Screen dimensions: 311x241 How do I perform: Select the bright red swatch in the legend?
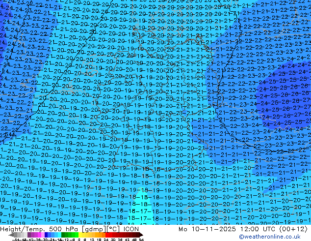(107, 235)
